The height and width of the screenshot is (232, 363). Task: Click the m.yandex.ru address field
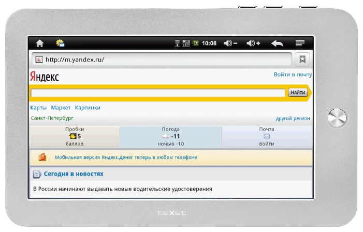coord(162,60)
